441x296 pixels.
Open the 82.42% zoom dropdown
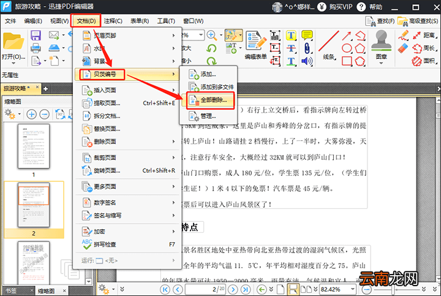click(x=353, y=289)
